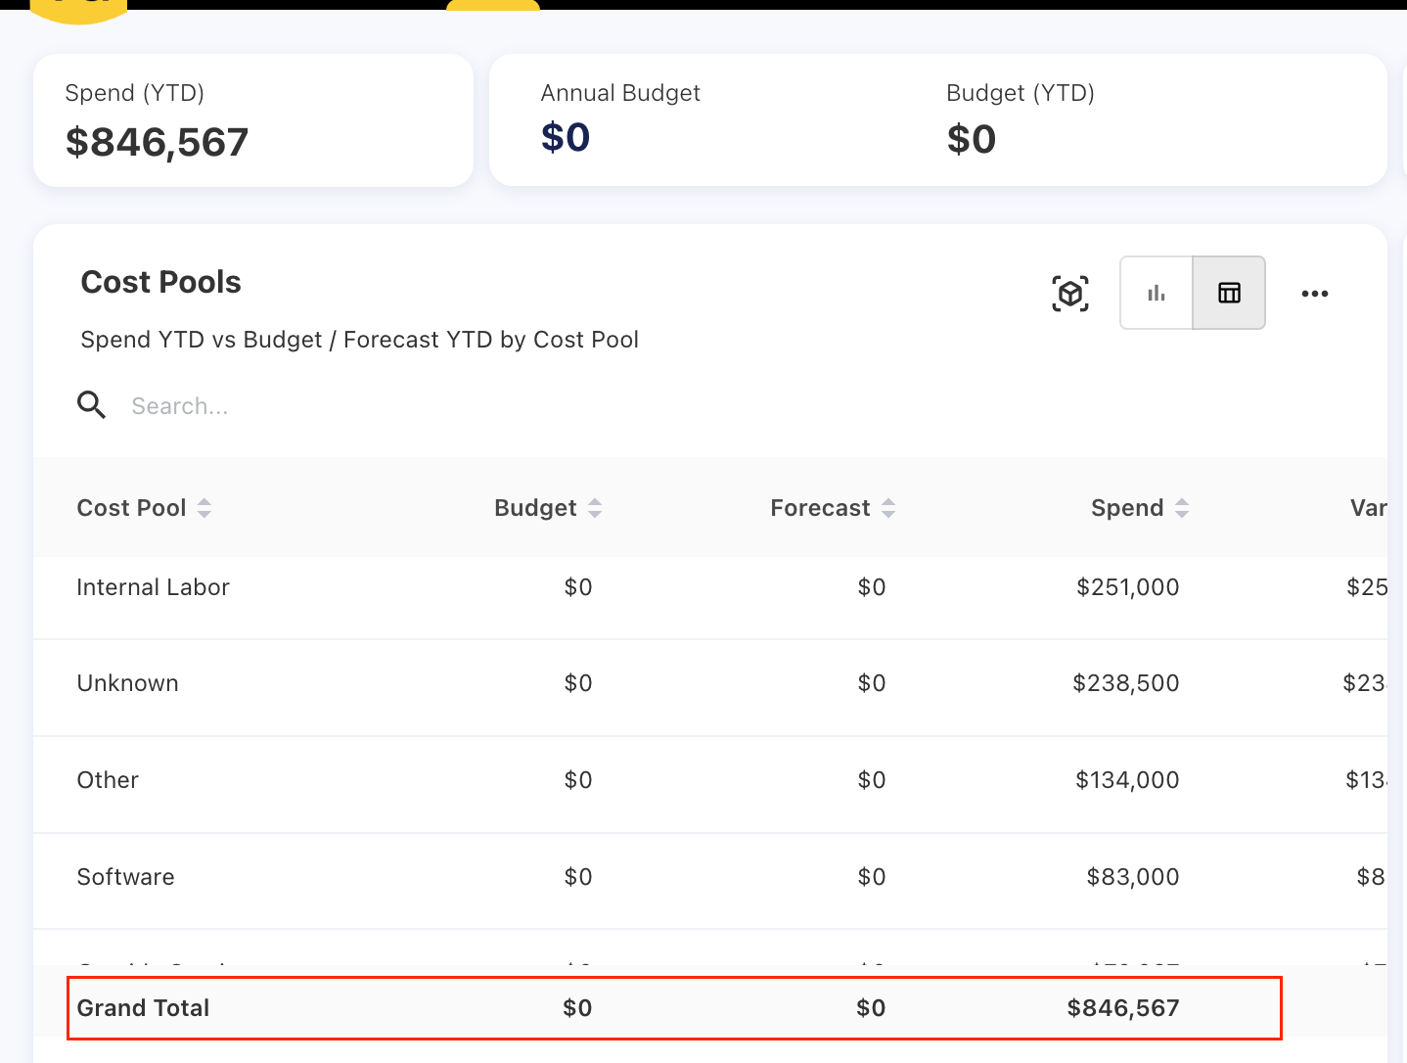1407x1063 pixels.
Task: Select the Unknown cost pool row
Action: tap(128, 683)
